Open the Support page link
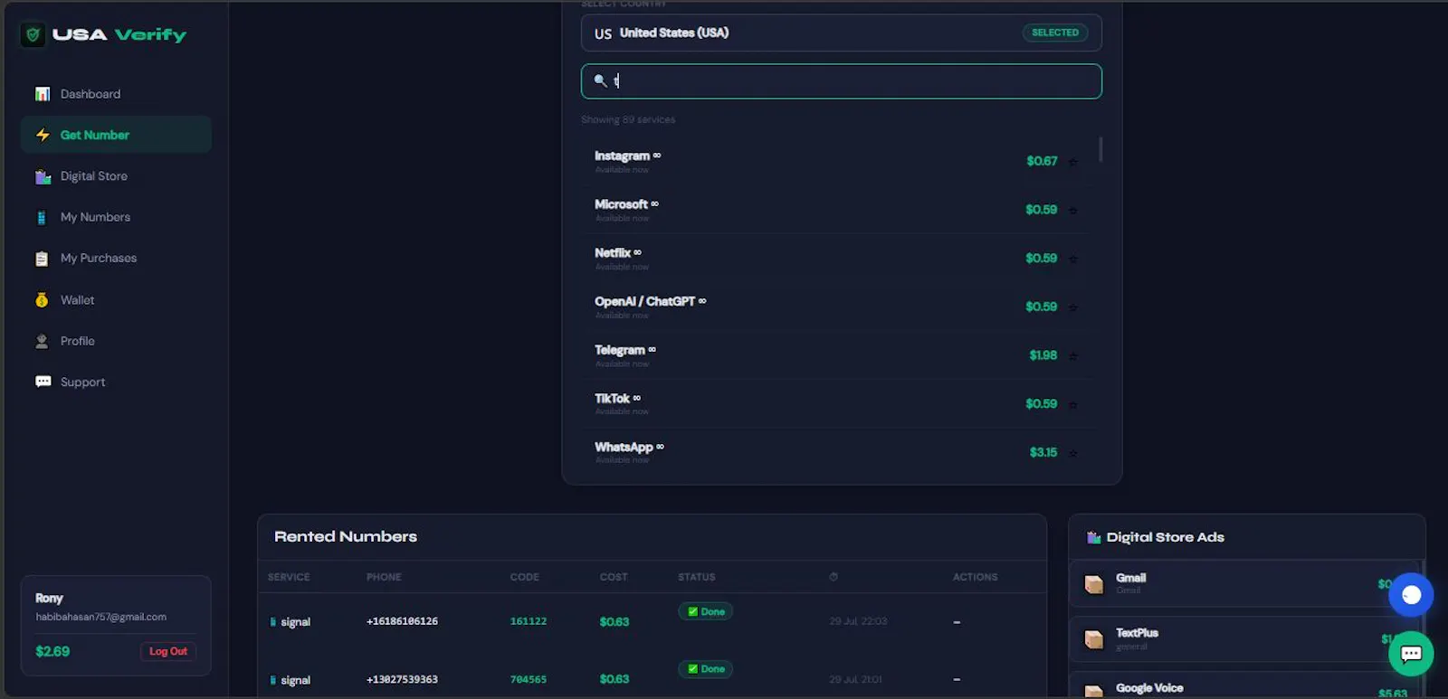 [x=116, y=382]
